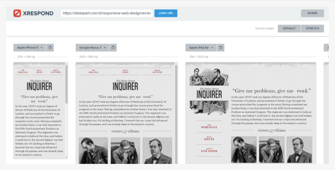Image resolution: width=335 pixels, height=170 pixels.
Task: Click the Share button
Action: coord(312,13)
